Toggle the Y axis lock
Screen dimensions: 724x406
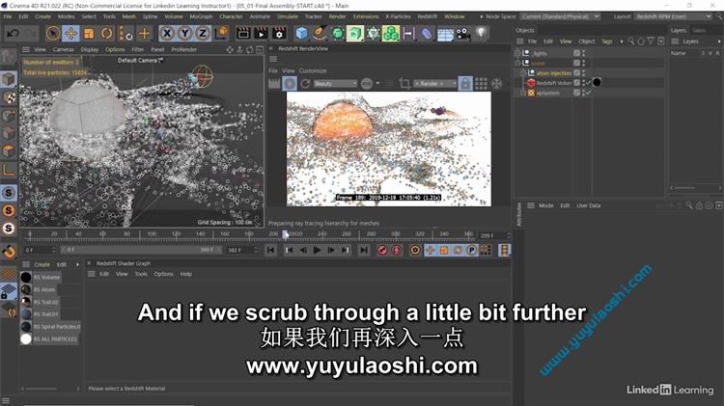(x=184, y=33)
